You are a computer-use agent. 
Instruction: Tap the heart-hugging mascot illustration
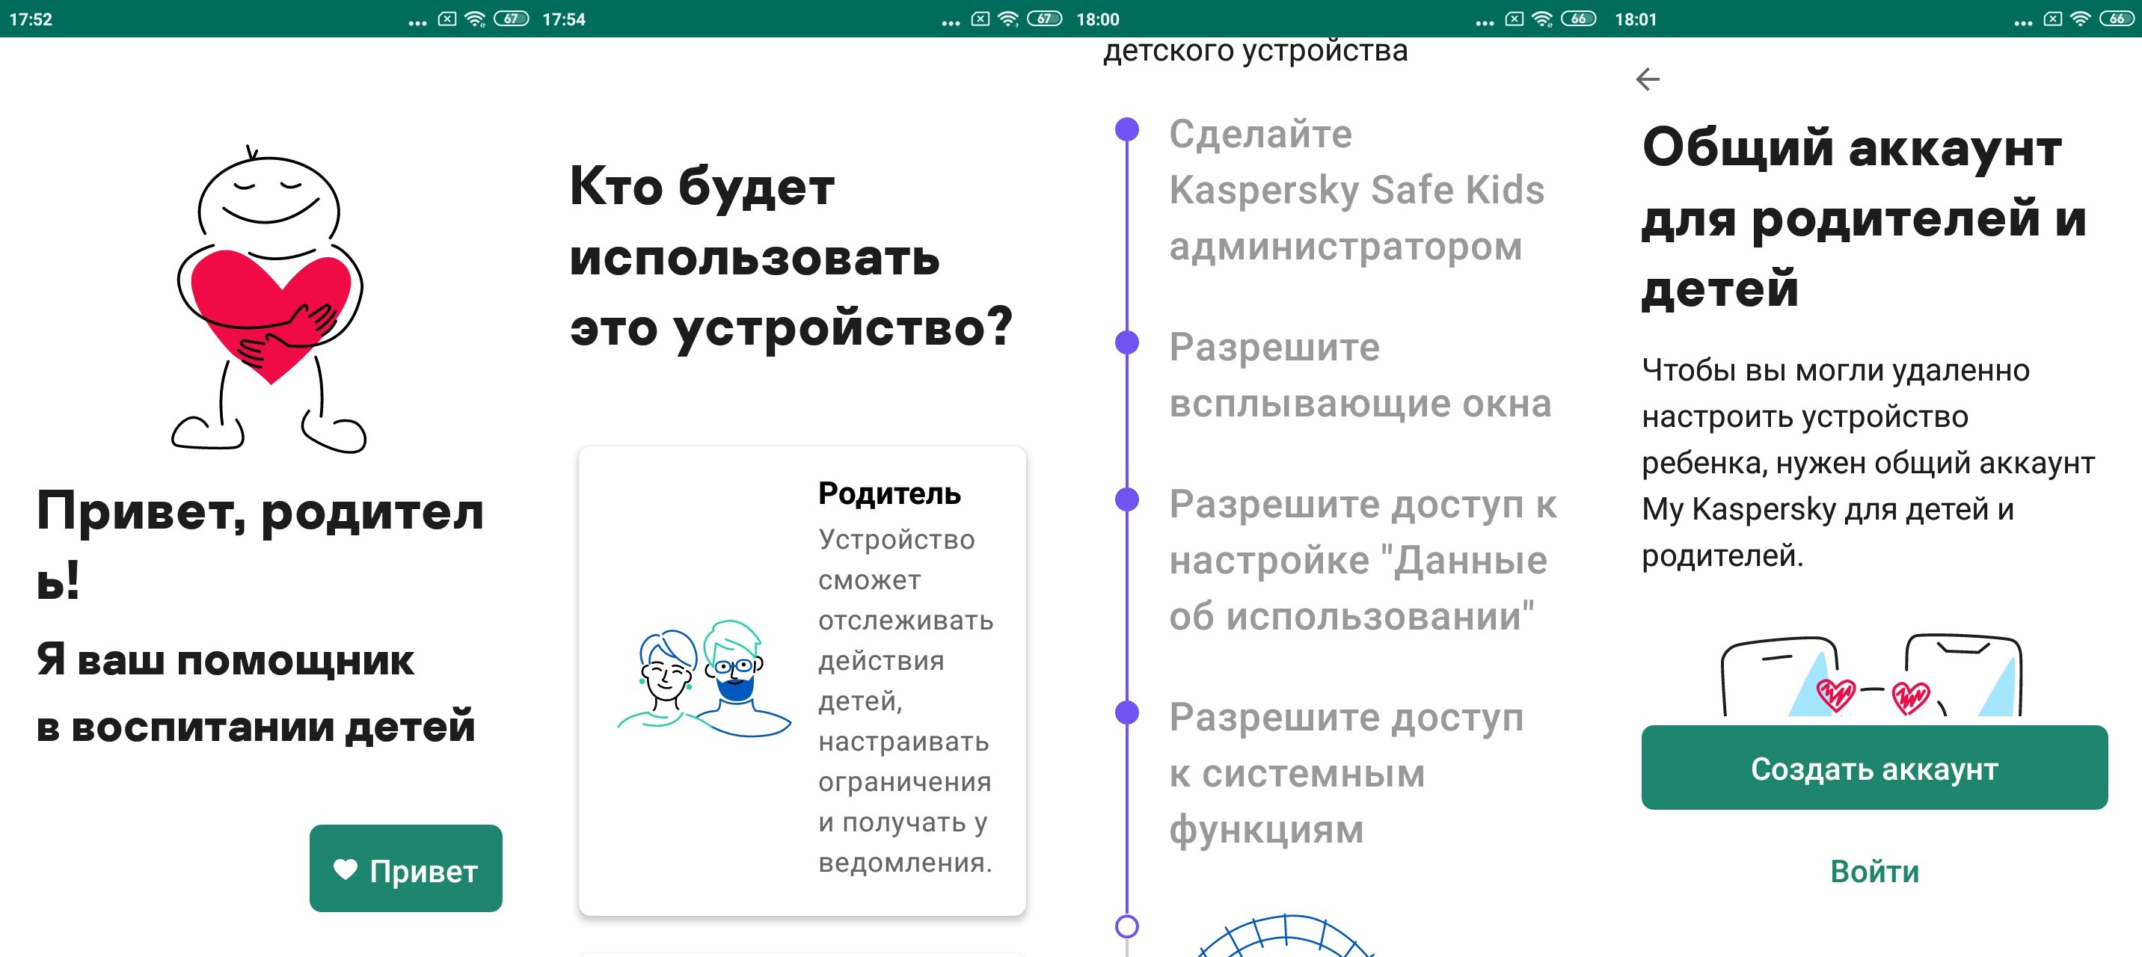pos(269,299)
